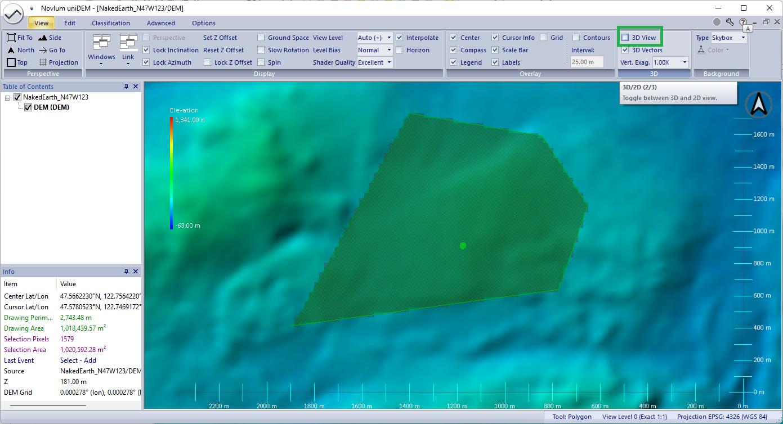Screen dimensions: 783x424
Task: Toggle the Scale Bar checkbox
Action: coord(495,50)
